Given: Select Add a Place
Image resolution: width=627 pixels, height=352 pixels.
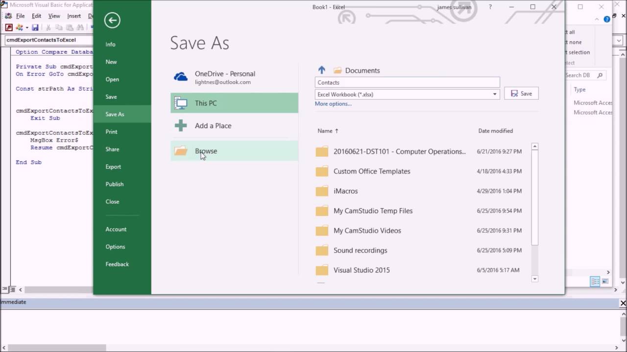Looking at the screenshot, I should pos(234,126).
